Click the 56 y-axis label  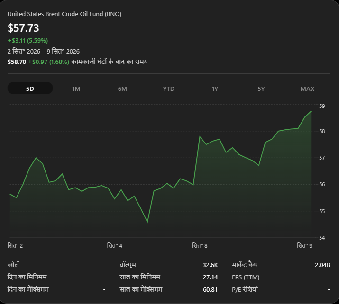[x=322, y=184]
